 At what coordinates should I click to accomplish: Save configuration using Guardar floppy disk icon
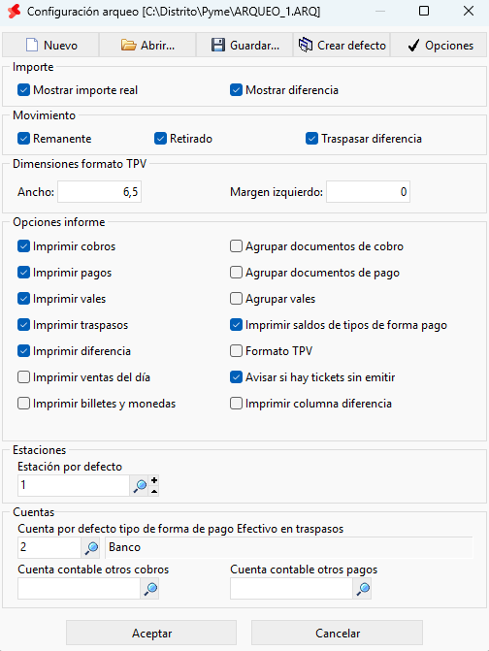(x=218, y=45)
